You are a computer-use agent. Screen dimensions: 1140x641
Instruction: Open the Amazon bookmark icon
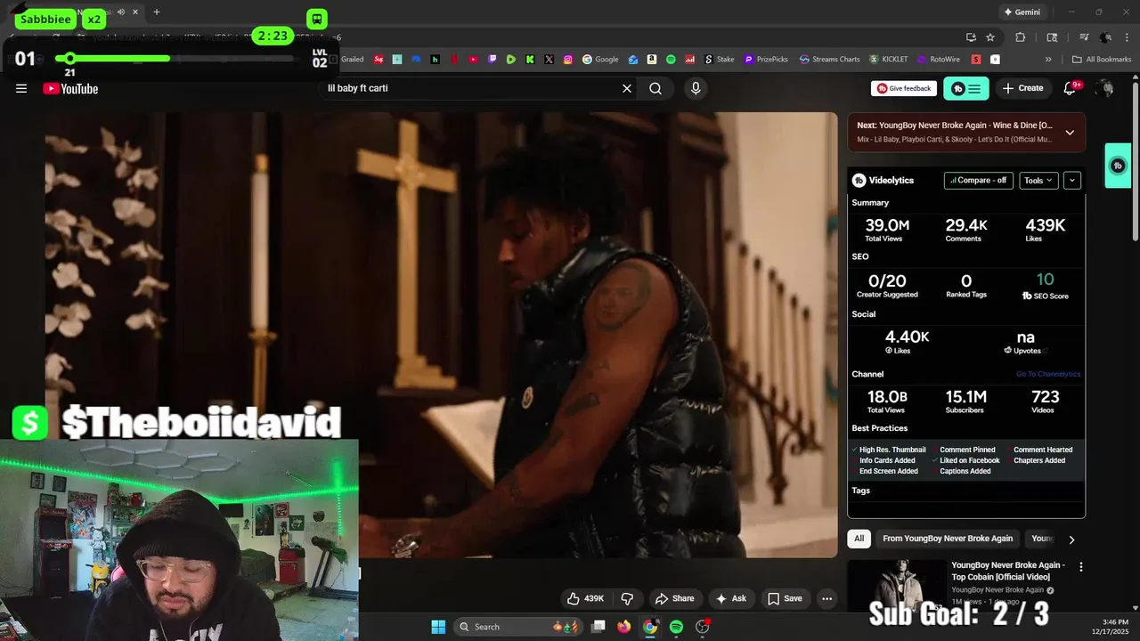coord(652,60)
